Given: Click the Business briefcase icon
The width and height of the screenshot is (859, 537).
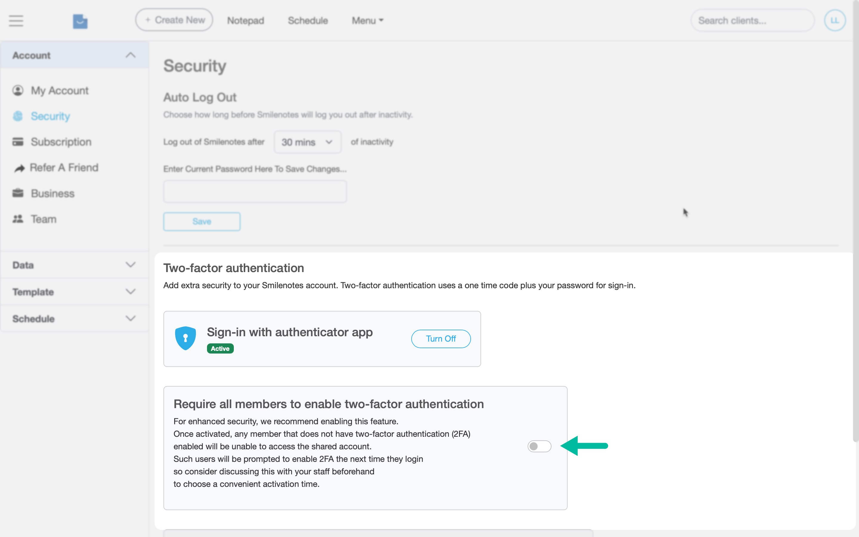Looking at the screenshot, I should coord(18,193).
